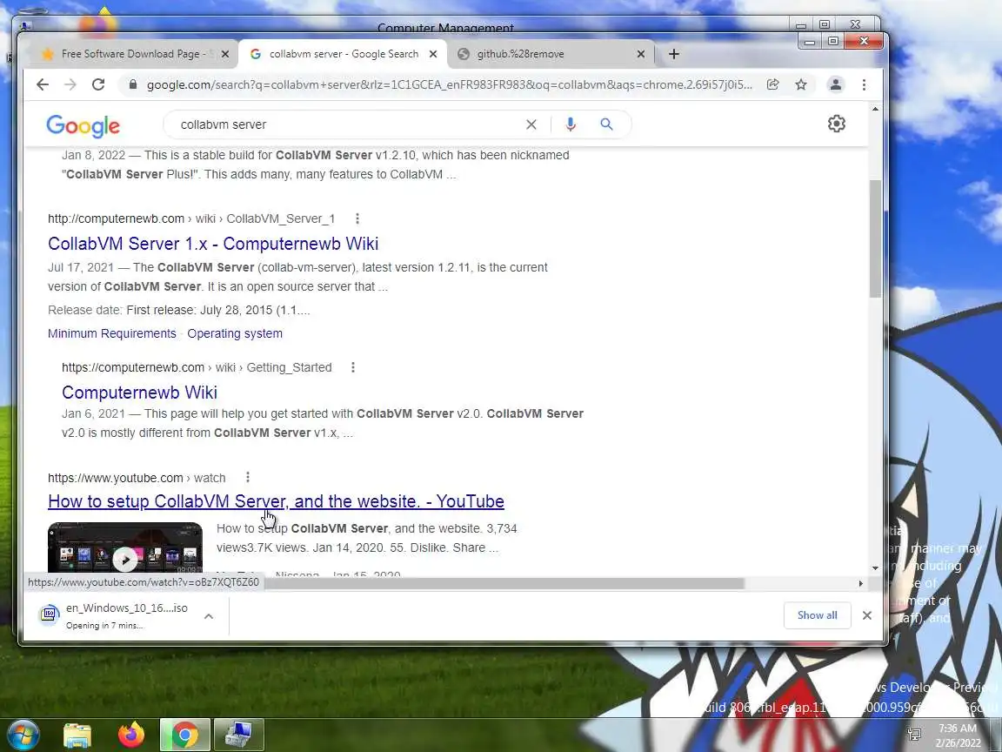The image size is (1002, 752).
Task: Click the scrollbar down arrow
Action: (x=875, y=567)
